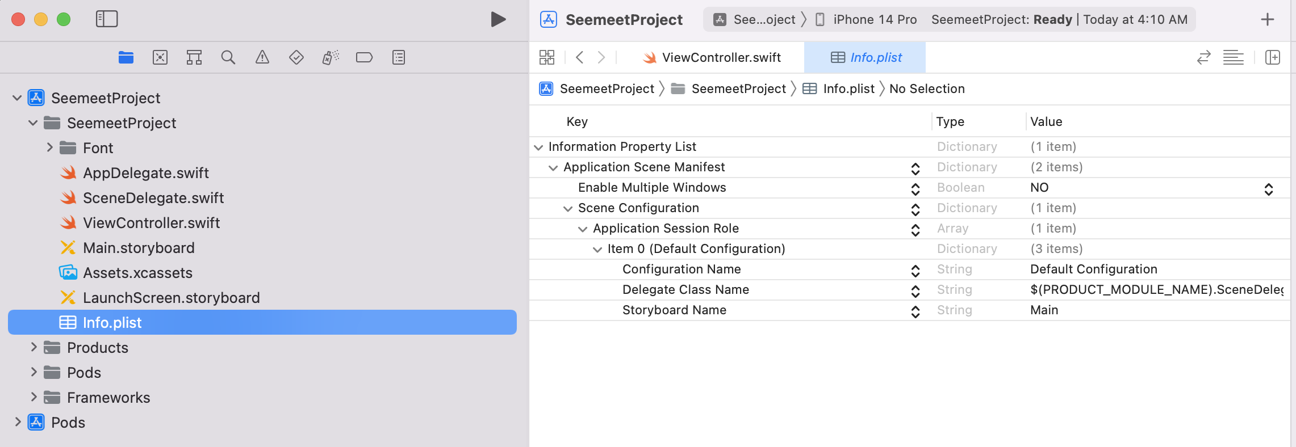Run the project with the play button
Screen dimensions: 1296x447
coord(498,19)
